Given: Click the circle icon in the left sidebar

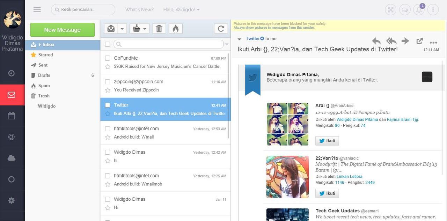Looking at the screenshot, I should pos(12,179).
